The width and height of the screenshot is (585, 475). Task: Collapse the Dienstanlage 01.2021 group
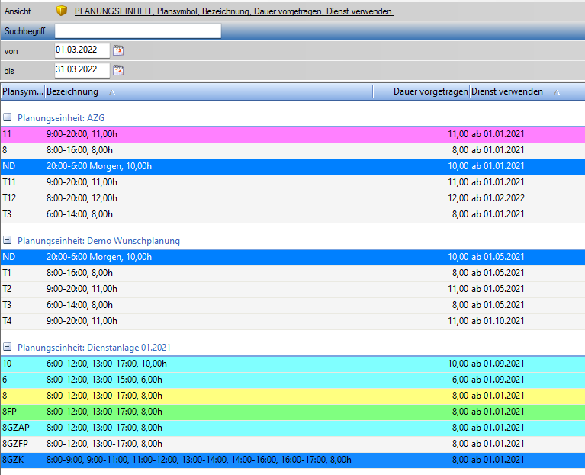(7, 348)
